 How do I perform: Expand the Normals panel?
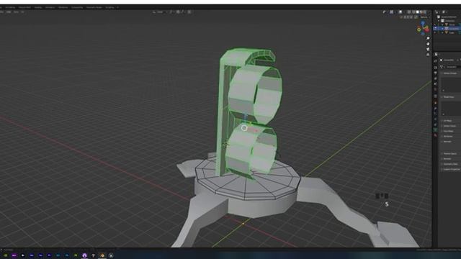pyautogui.click(x=447, y=142)
